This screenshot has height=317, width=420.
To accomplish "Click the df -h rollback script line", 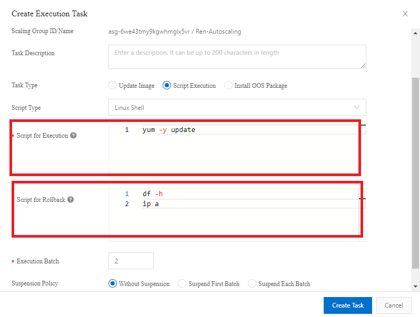I will click(153, 194).
